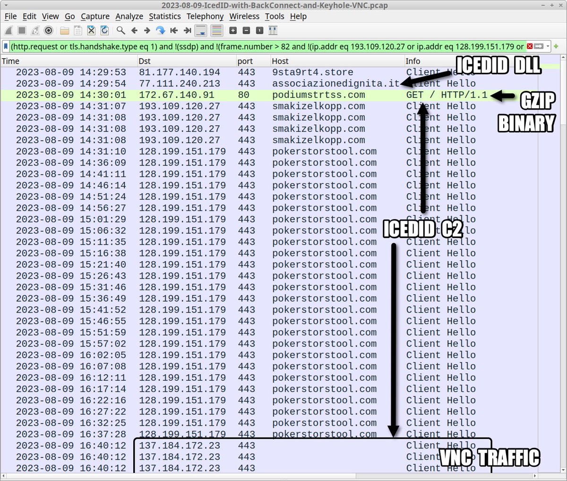Image resolution: width=567 pixels, height=481 pixels.
Task: Go to specified packet
Action: click(161, 31)
